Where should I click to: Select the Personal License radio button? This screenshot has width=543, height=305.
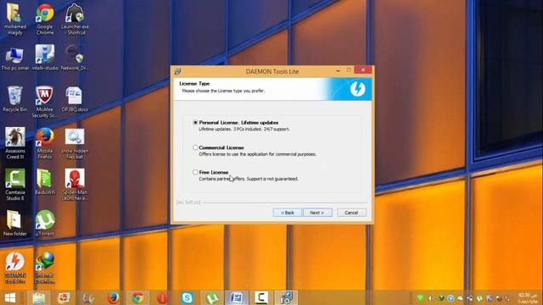[195, 122]
